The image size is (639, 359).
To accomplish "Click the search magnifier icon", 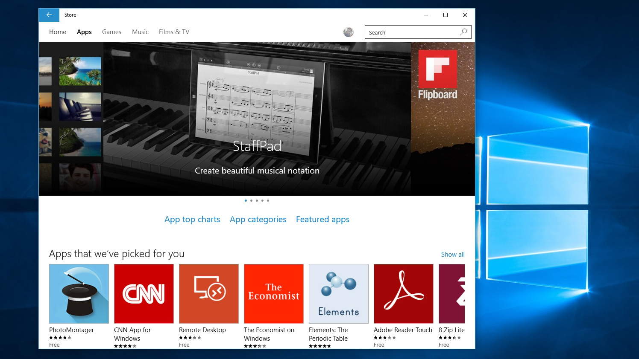I will click(x=463, y=32).
